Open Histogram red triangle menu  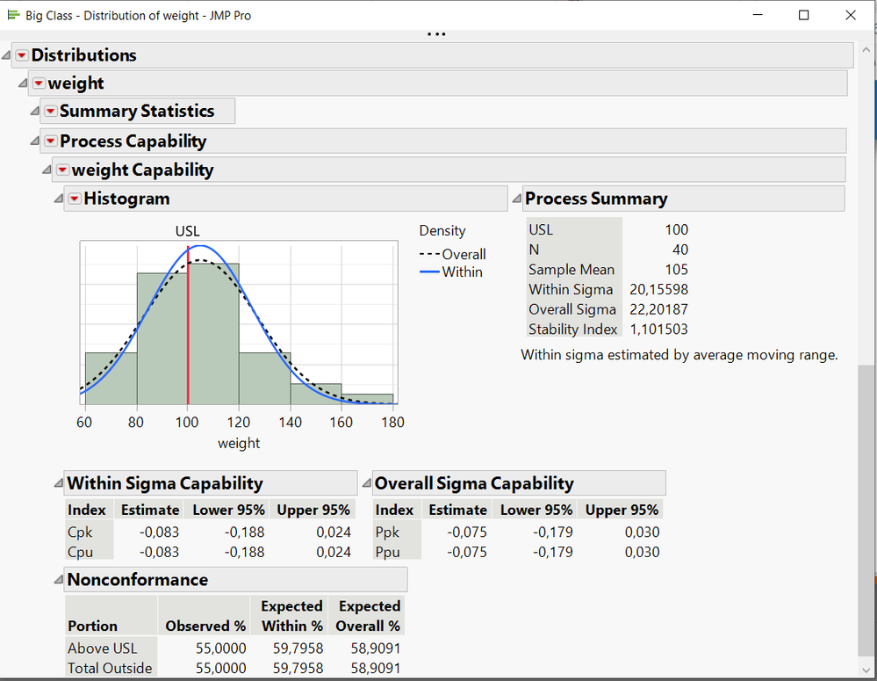[x=75, y=199]
